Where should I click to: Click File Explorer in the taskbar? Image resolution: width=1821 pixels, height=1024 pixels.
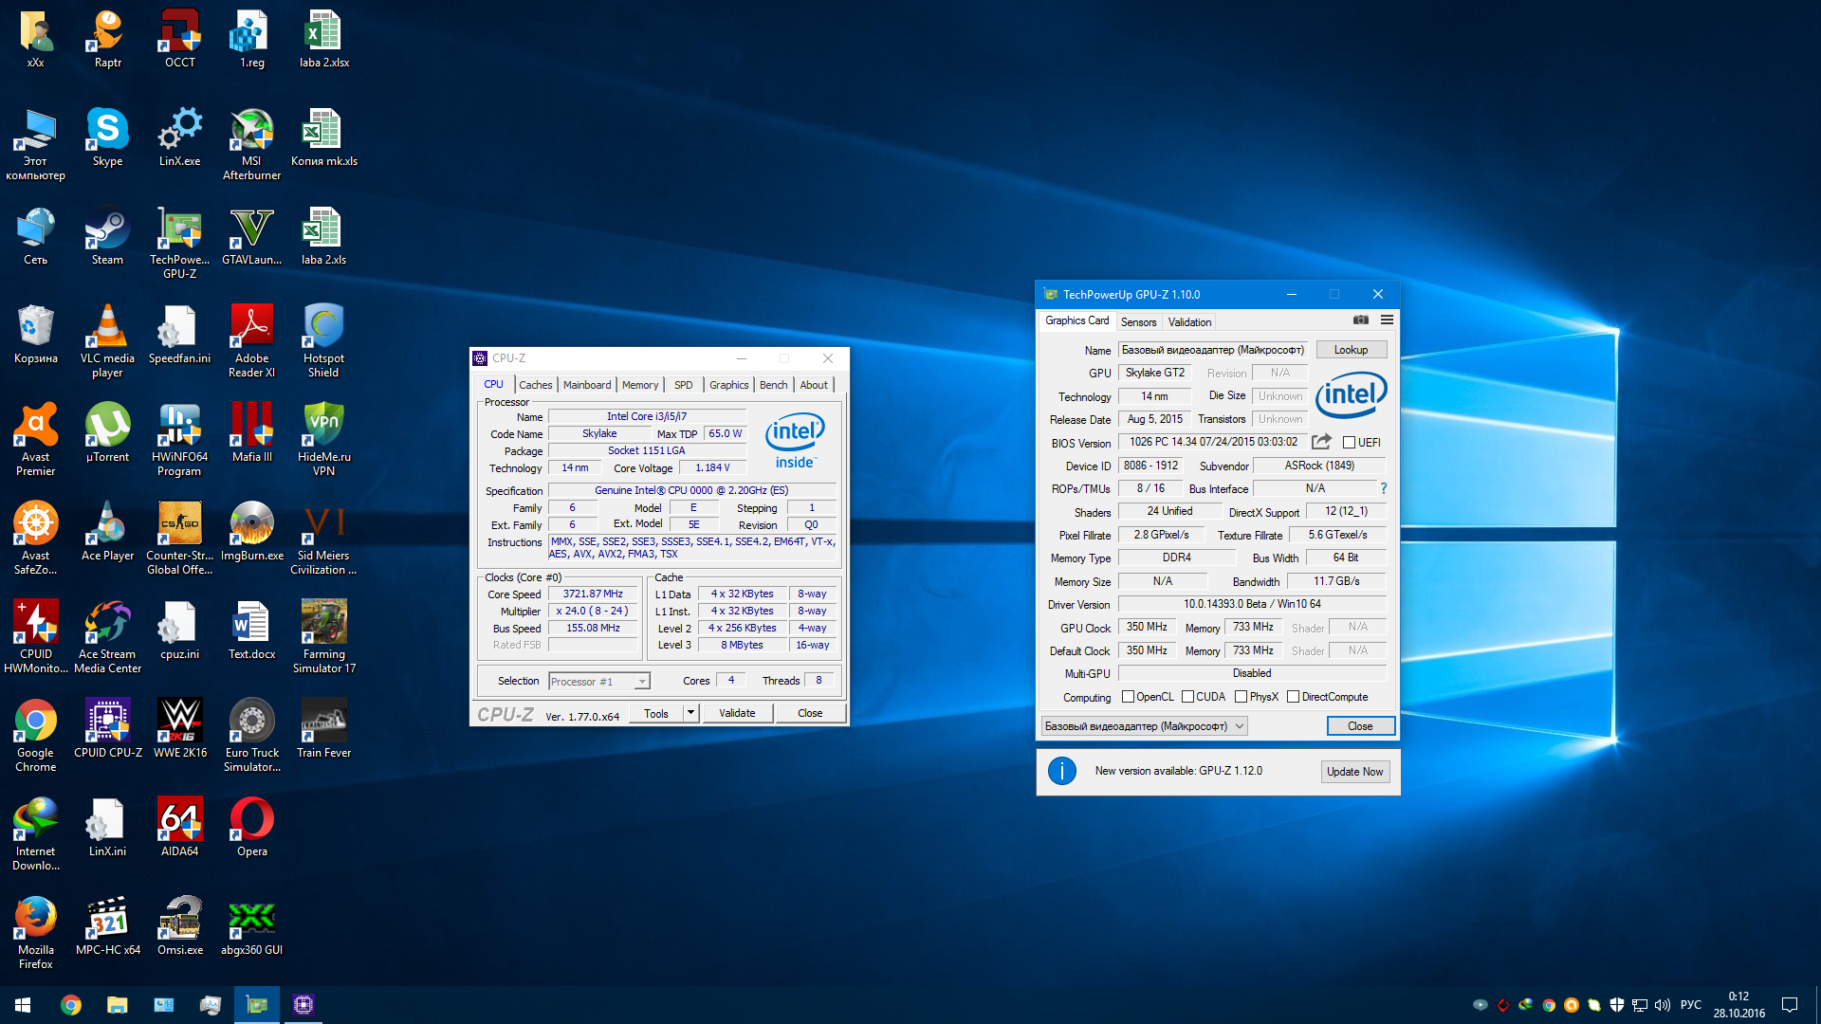117,1005
